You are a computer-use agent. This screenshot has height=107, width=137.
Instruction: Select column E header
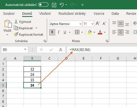[x=83, y=58]
